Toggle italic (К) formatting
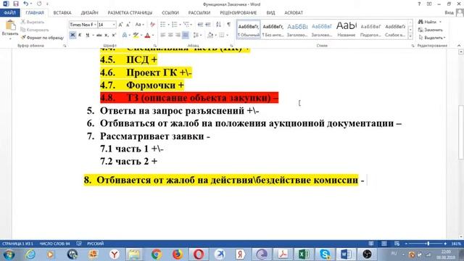This screenshot has width=464, height=261. click(x=80, y=35)
